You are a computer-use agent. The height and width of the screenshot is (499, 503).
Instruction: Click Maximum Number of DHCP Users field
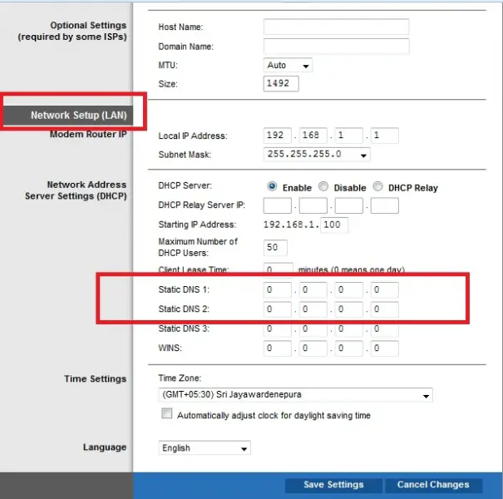tap(275, 248)
